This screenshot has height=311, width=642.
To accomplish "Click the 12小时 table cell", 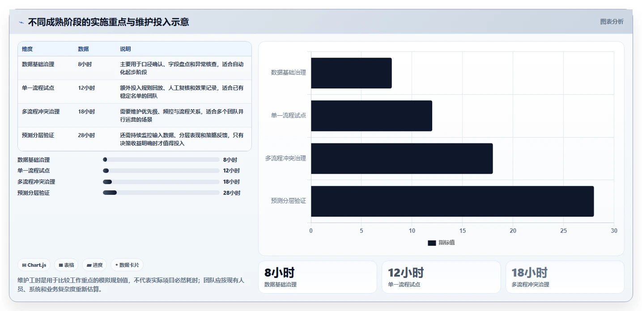I will 86,88.
